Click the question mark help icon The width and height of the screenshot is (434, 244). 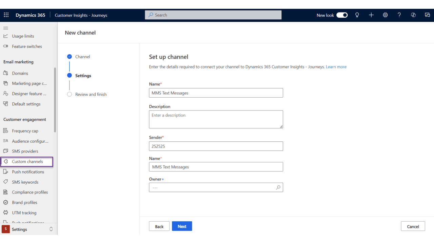pos(399,15)
